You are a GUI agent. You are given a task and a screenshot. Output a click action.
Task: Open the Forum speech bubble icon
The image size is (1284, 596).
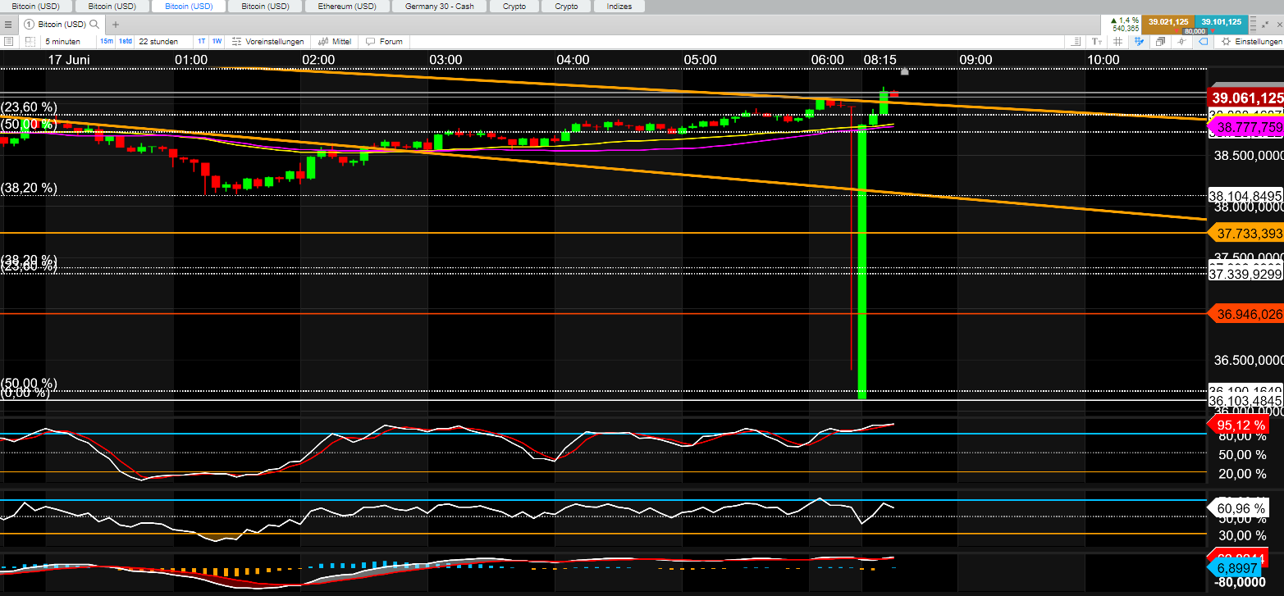pyautogui.click(x=384, y=41)
